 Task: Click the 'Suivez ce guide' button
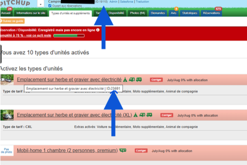point(12,21)
